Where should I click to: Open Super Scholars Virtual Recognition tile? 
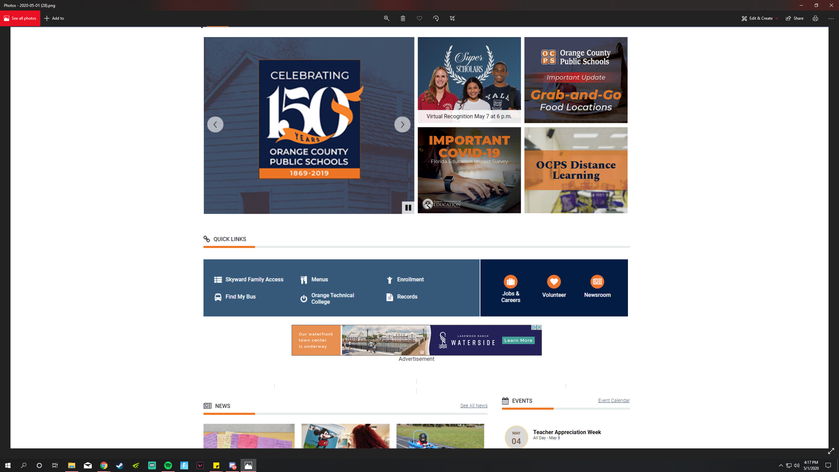point(469,80)
